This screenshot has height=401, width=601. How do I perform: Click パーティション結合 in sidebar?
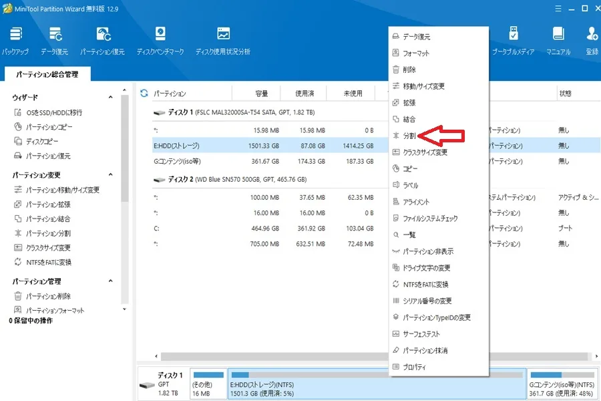[42, 219]
